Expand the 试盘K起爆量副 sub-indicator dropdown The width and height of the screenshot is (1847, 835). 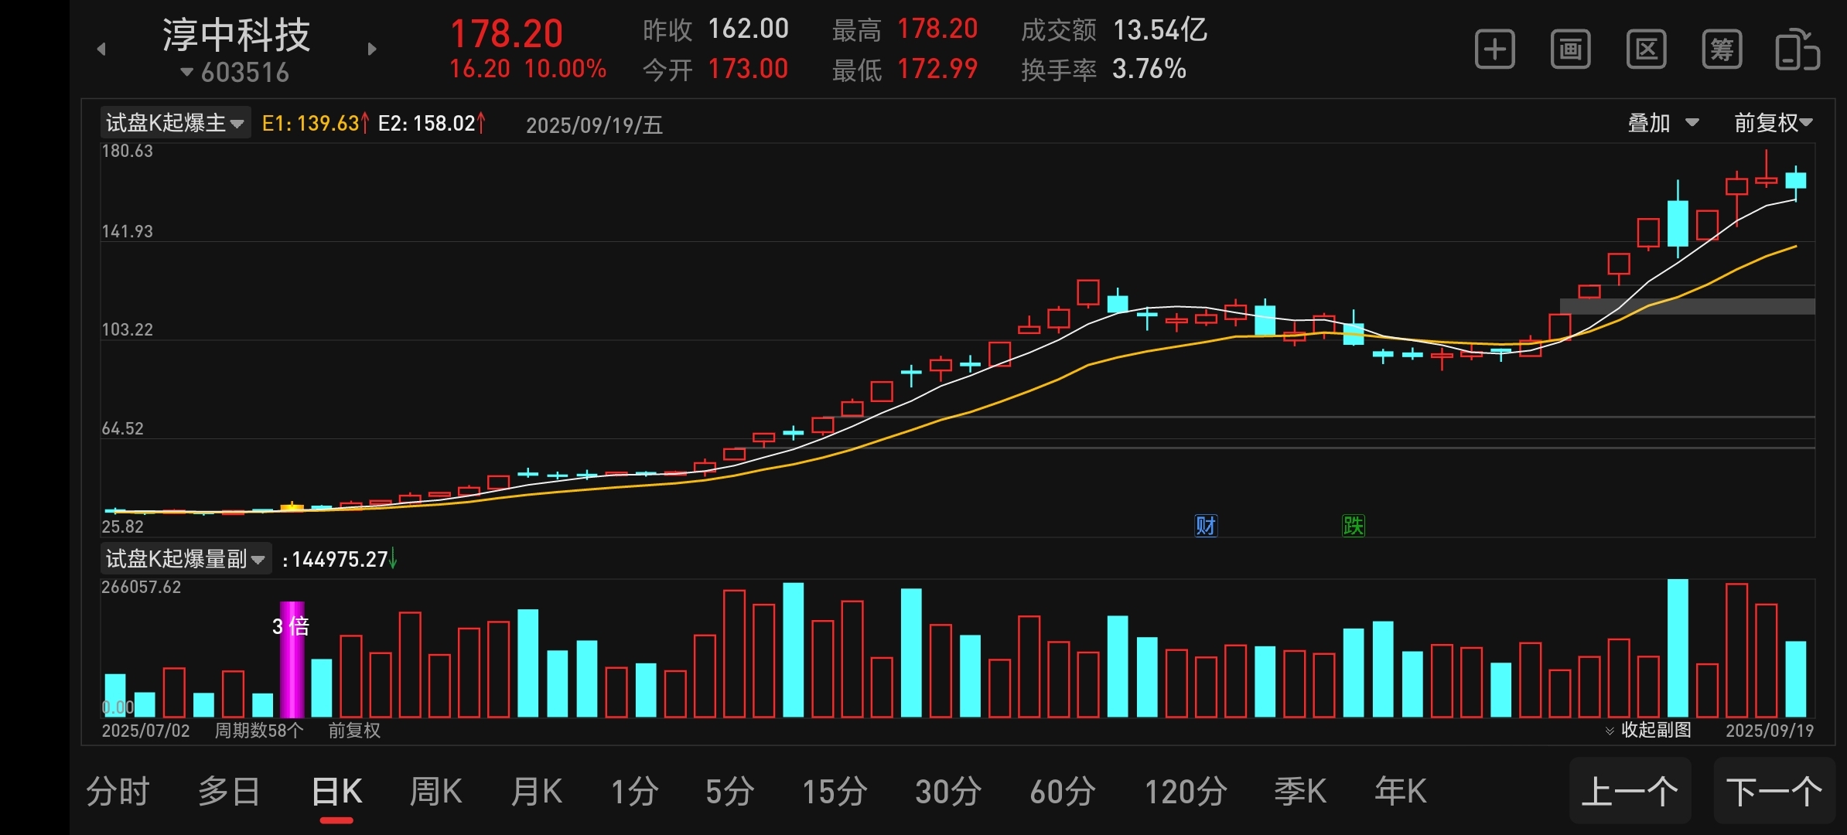(186, 559)
